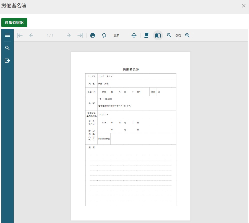
Task: Click the birth year 1960
Action: 104,92
